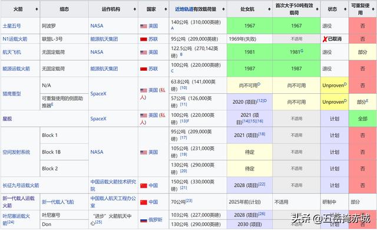Click the Chinese flag in the 新一代载人运载火箭 row
Viewport: 377px width, 230px height.
(144, 202)
